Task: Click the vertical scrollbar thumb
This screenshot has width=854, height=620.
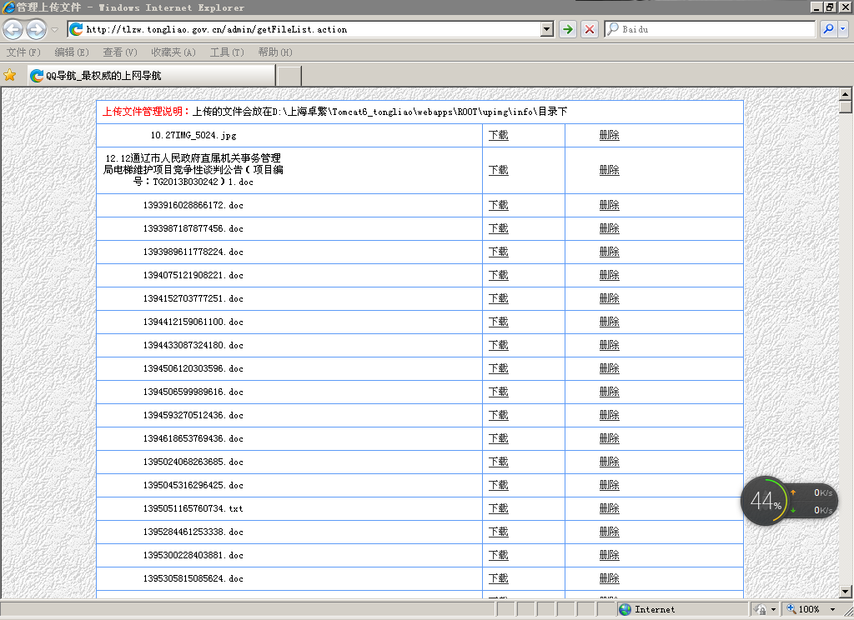Action: pos(846,106)
